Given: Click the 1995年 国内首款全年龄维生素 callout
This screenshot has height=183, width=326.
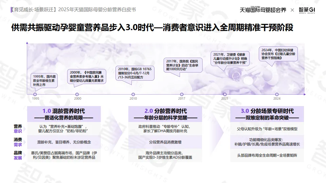Looking at the screenshot, I should [x=44, y=81].
